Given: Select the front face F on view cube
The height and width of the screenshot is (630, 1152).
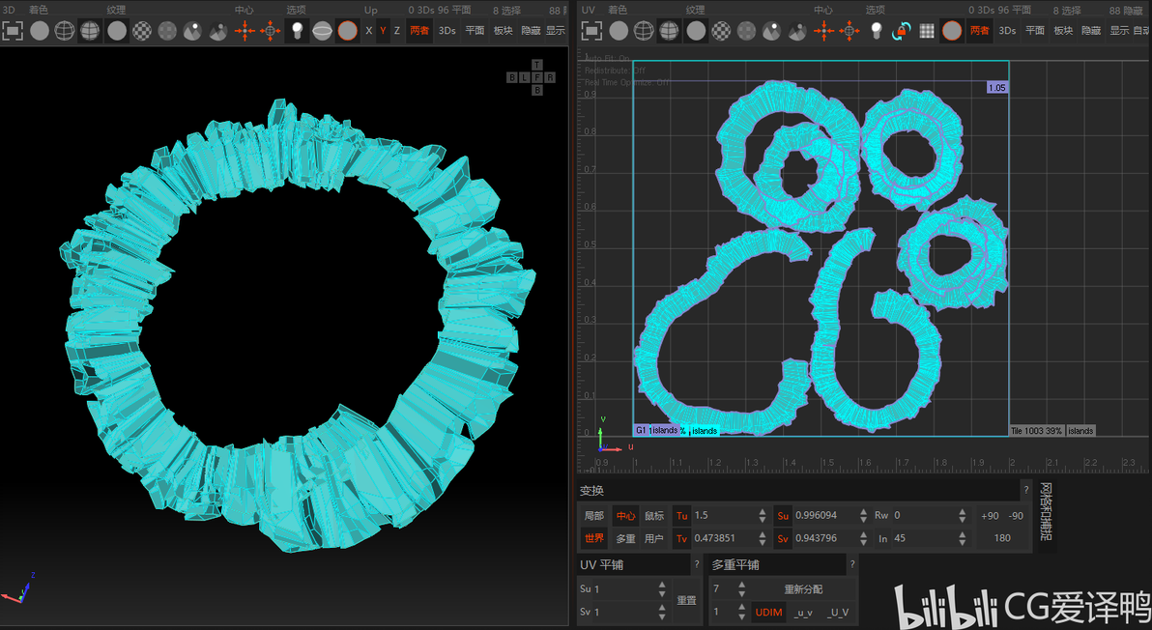Looking at the screenshot, I should click(537, 77).
